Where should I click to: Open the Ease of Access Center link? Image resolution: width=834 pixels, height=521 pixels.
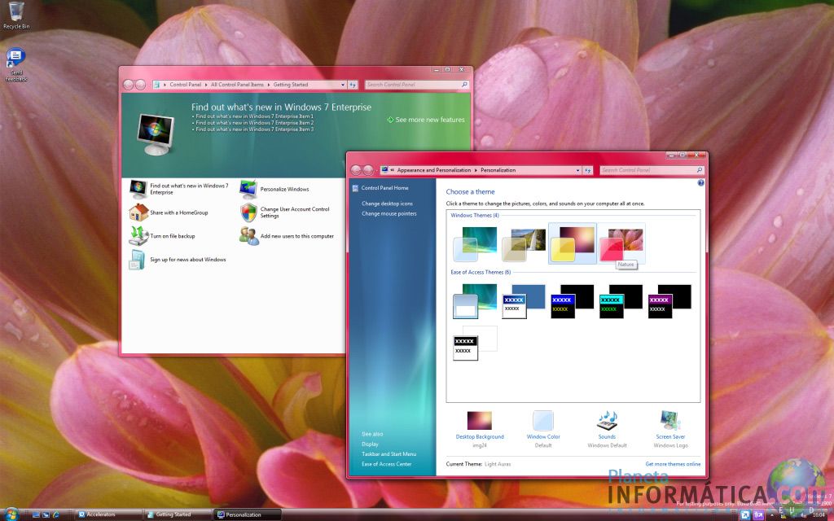(x=387, y=464)
